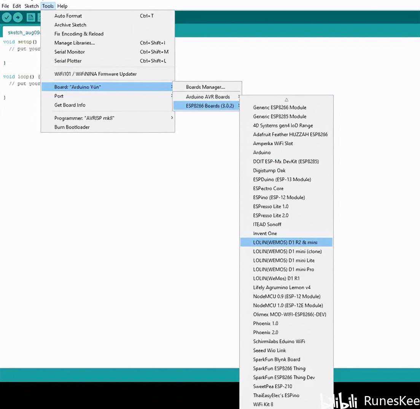420x409 pixels.
Task: Select 4D Systems gen4 IoD Range
Action: pos(286,125)
